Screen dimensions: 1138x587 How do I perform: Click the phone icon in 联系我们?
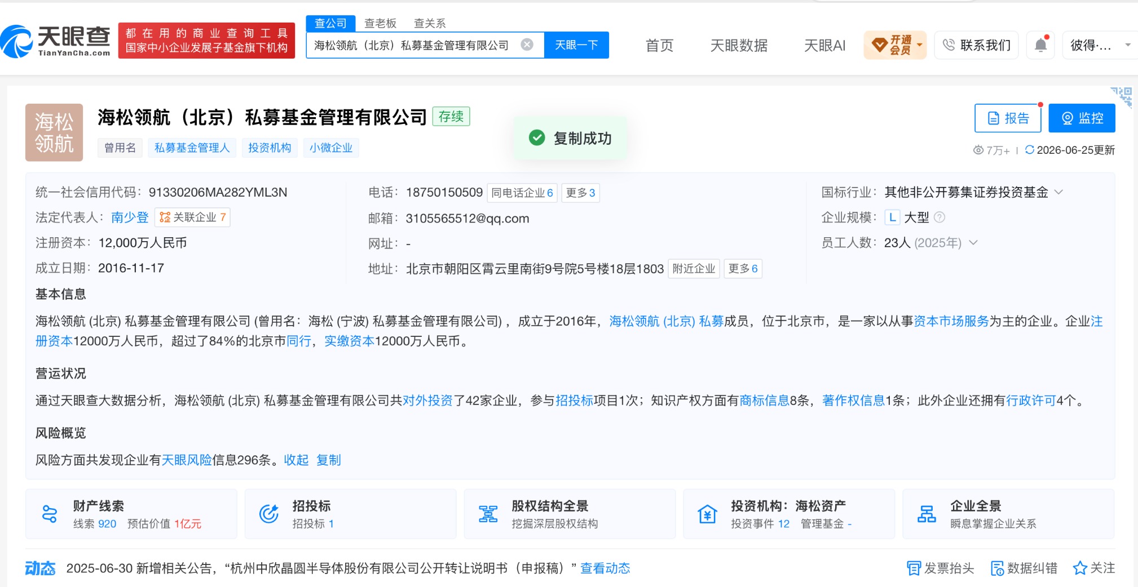[949, 45]
